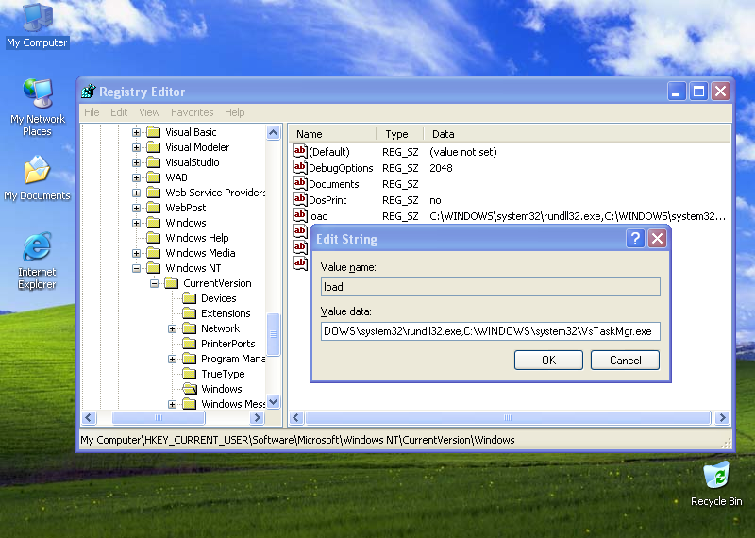This screenshot has width=755, height=538.
Task: Open the Favorites menu
Action: pyautogui.click(x=193, y=112)
